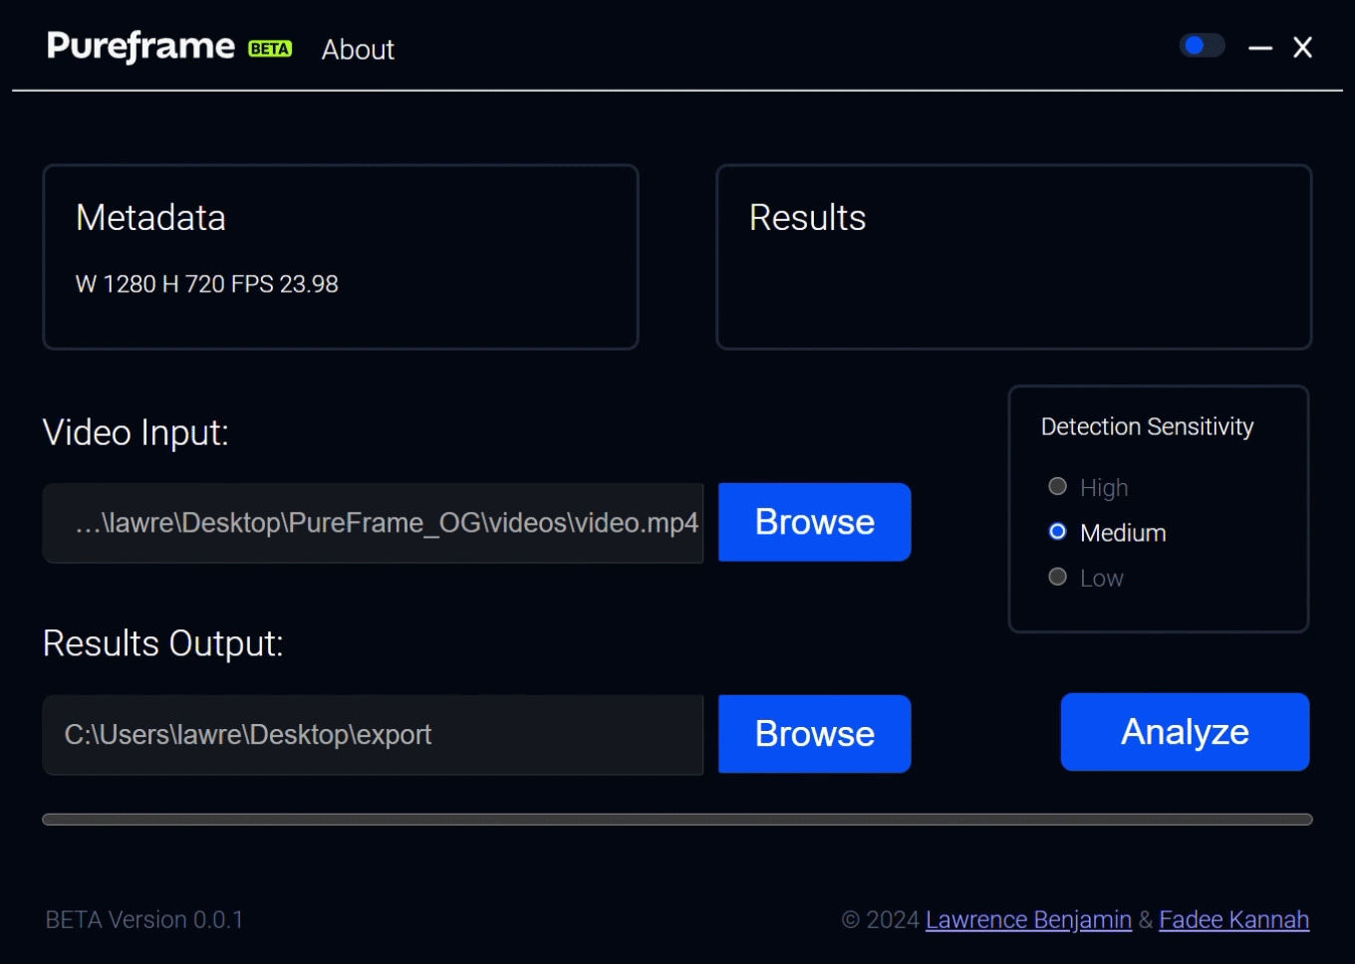Toggle the dark mode switch
1355x964 pixels.
pos(1202,46)
